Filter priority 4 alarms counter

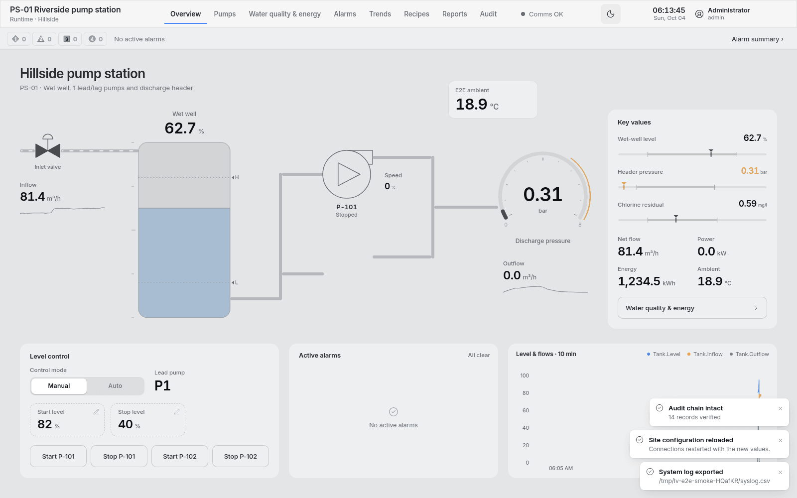point(96,39)
